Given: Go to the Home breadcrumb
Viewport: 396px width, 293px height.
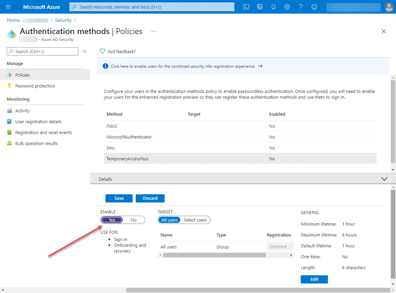Looking at the screenshot, I should click(x=13, y=20).
